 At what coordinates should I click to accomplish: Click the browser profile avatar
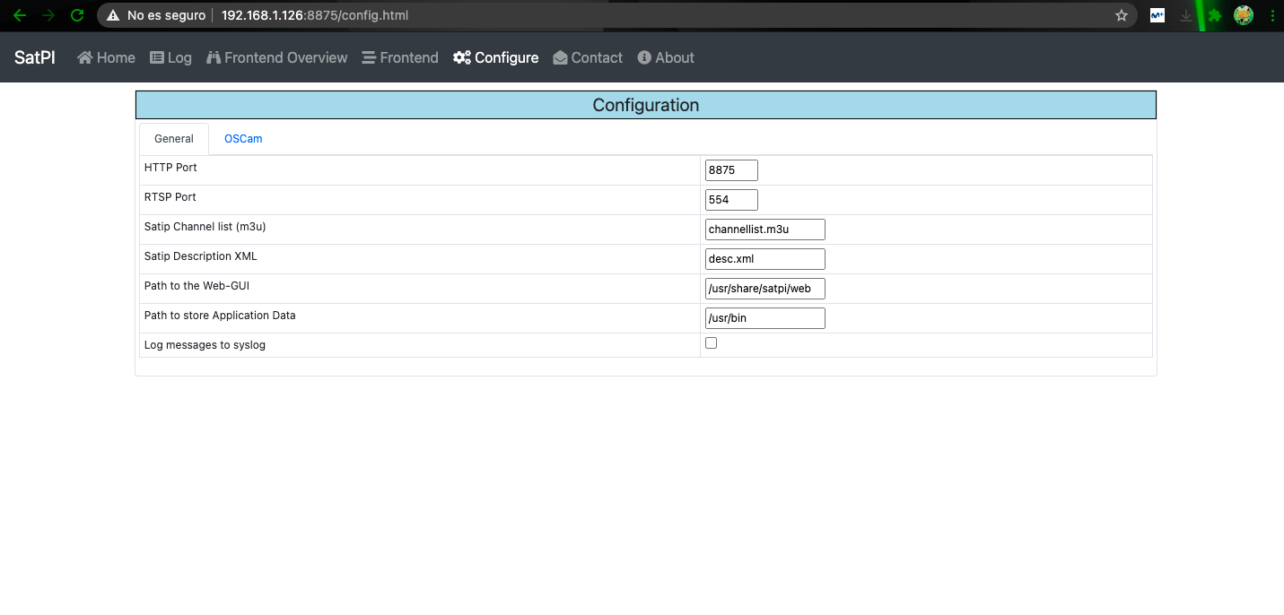[x=1243, y=15]
